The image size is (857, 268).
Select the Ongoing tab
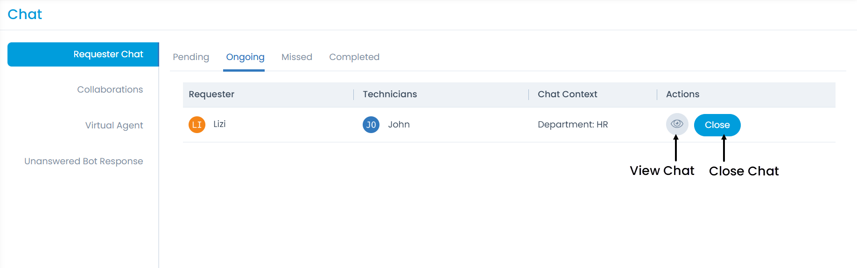(x=245, y=57)
